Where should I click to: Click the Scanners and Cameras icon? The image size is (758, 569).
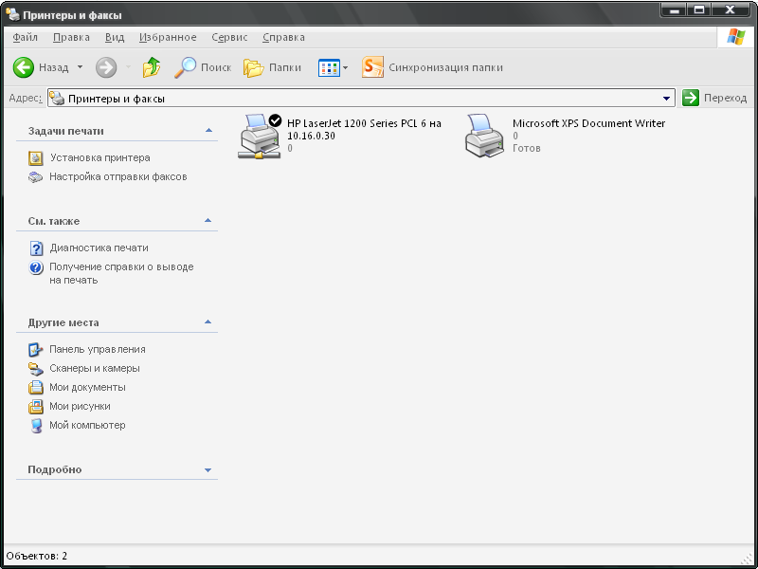tap(36, 369)
